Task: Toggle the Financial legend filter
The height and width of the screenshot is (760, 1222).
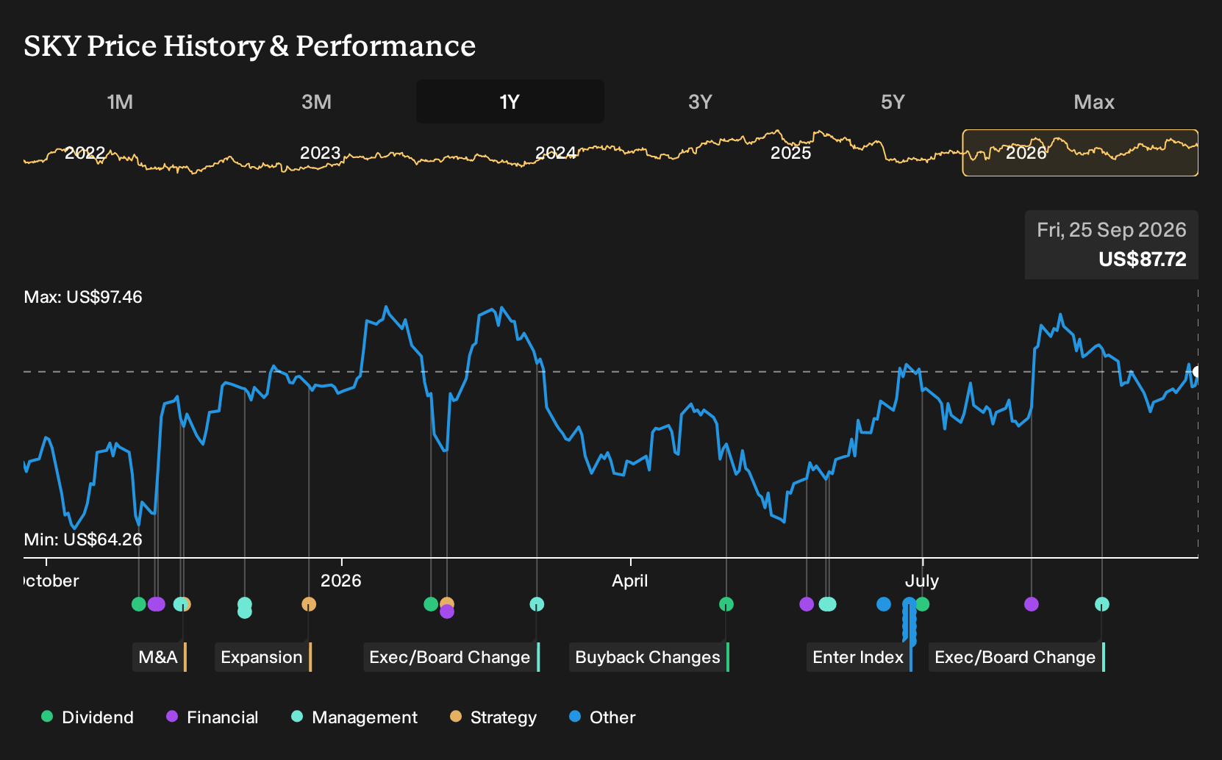Action: [x=212, y=717]
